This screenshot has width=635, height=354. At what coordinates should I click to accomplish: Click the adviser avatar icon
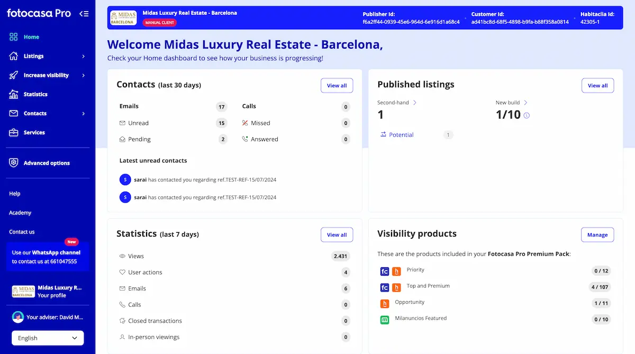pyautogui.click(x=18, y=317)
